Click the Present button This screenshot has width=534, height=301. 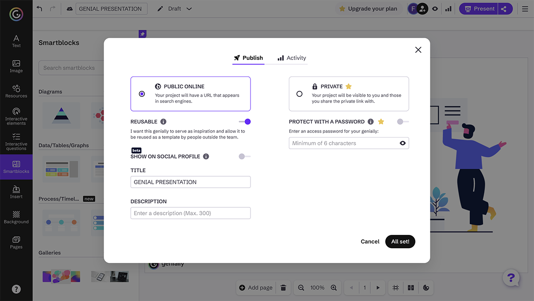pyautogui.click(x=479, y=8)
